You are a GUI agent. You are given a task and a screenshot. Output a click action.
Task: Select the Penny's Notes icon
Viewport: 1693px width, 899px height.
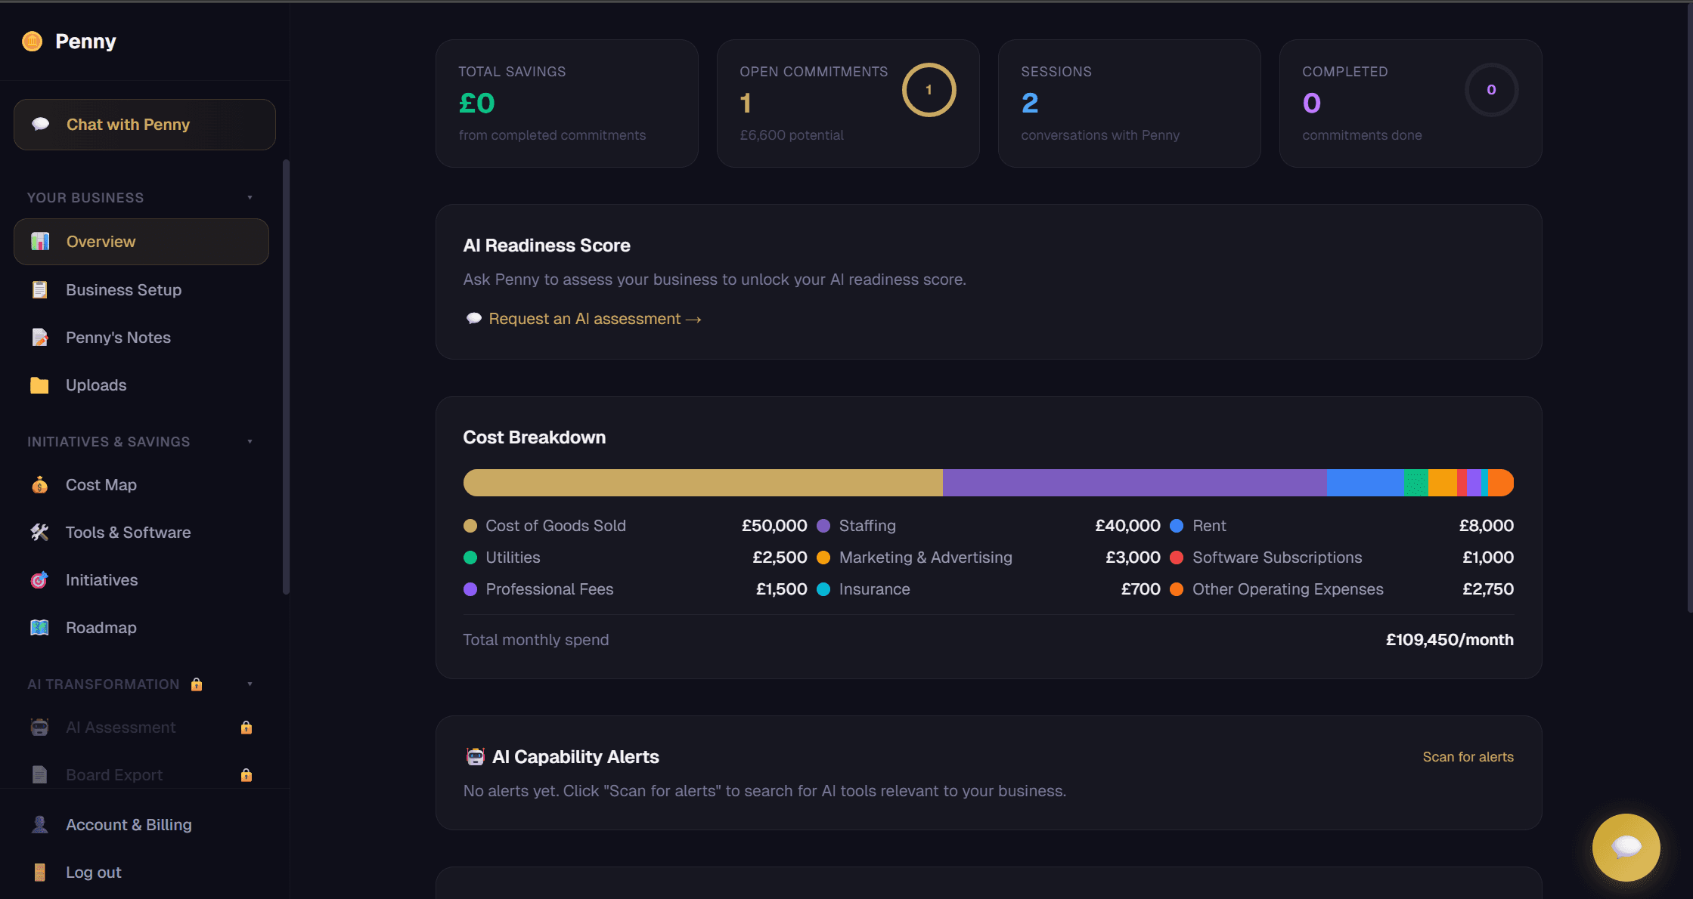coord(39,337)
